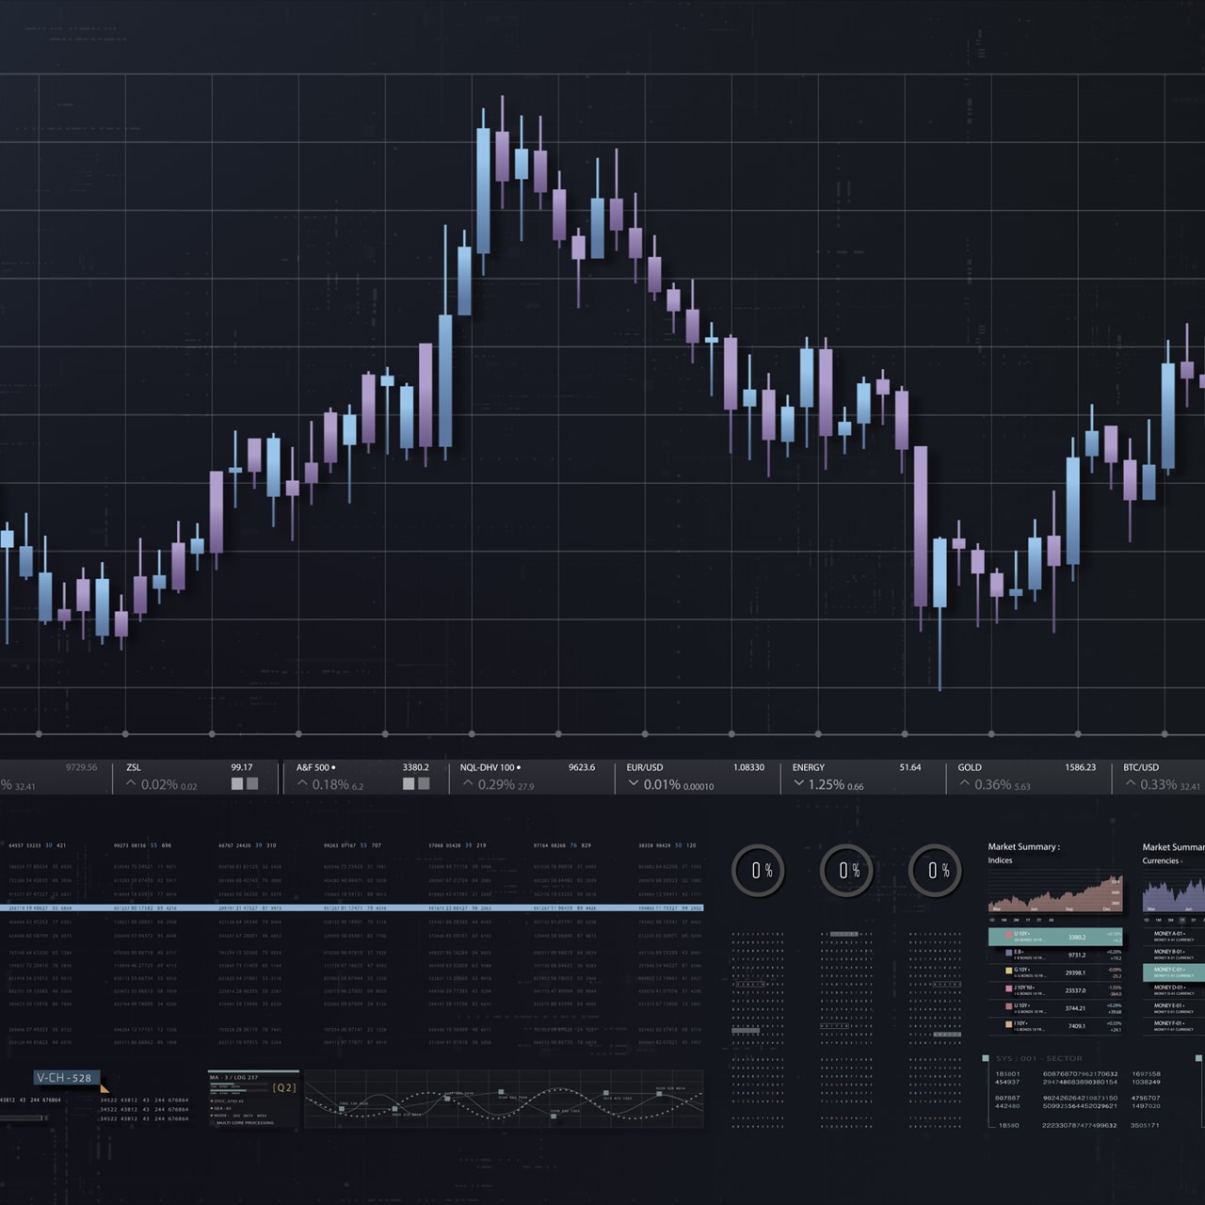Click the down arrow beside EUR/USD 0.01%
This screenshot has width=1205, height=1205.
tap(634, 783)
